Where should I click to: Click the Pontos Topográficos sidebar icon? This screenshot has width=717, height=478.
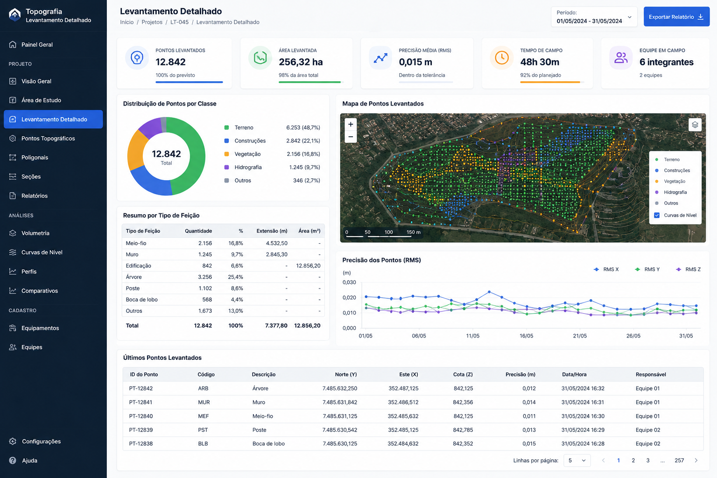(13, 139)
